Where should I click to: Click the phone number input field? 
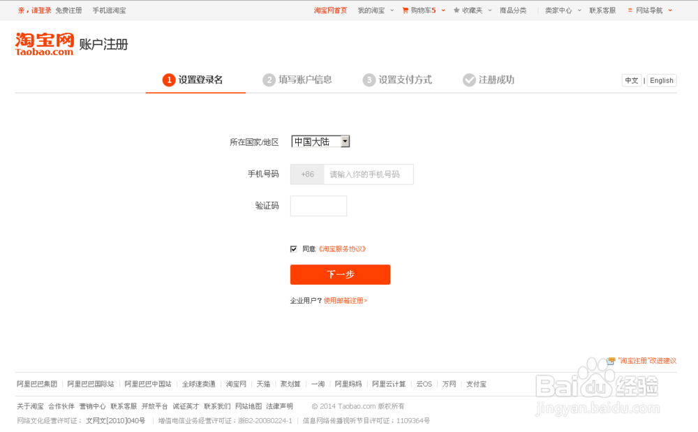pyautogui.click(x=369, y=174)
